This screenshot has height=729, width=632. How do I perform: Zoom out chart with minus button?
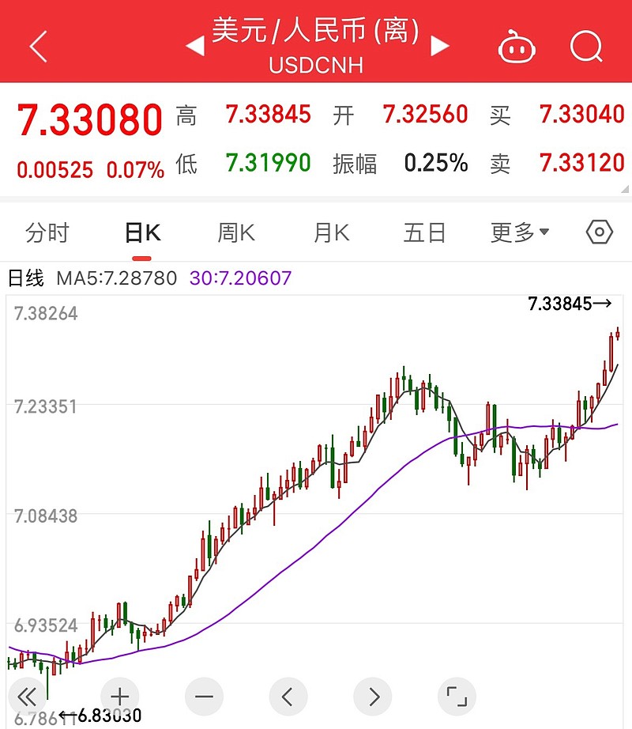(x=205, y=697)
